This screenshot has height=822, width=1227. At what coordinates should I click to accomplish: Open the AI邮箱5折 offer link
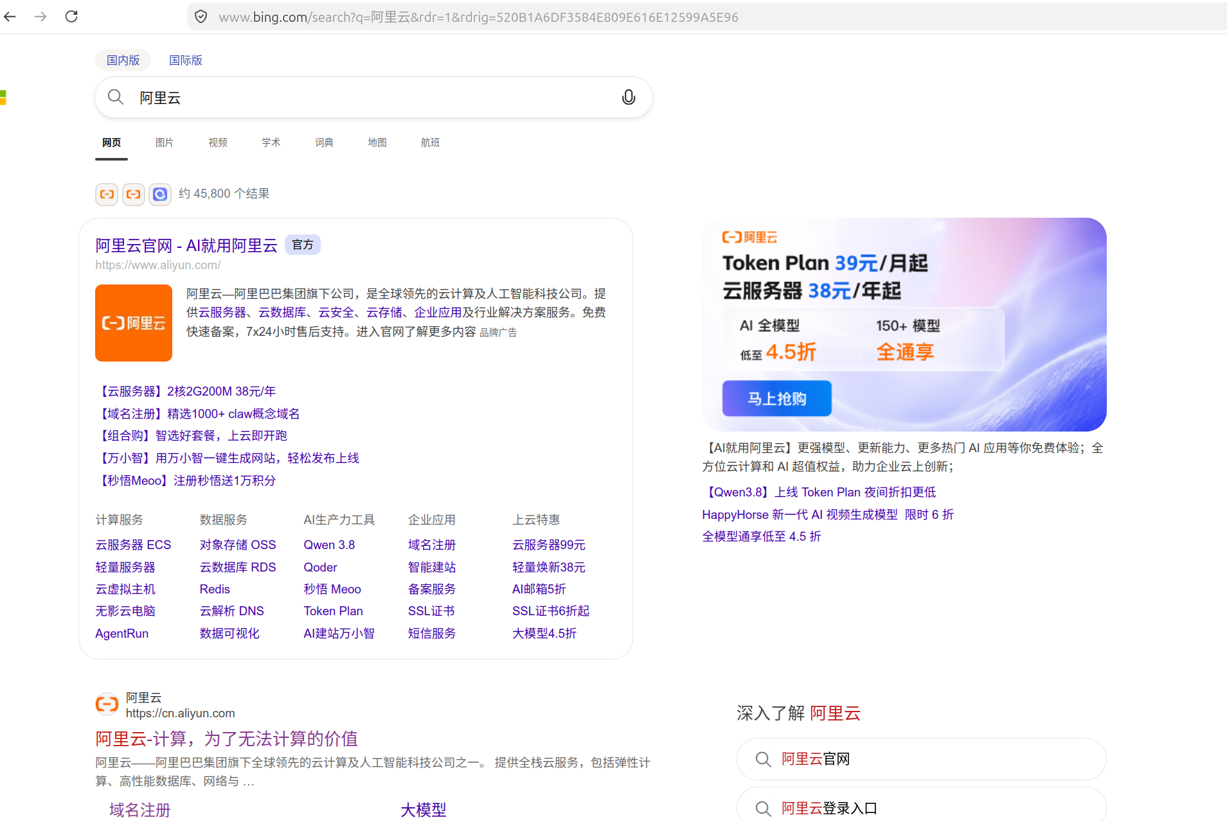tap(539, 590)
